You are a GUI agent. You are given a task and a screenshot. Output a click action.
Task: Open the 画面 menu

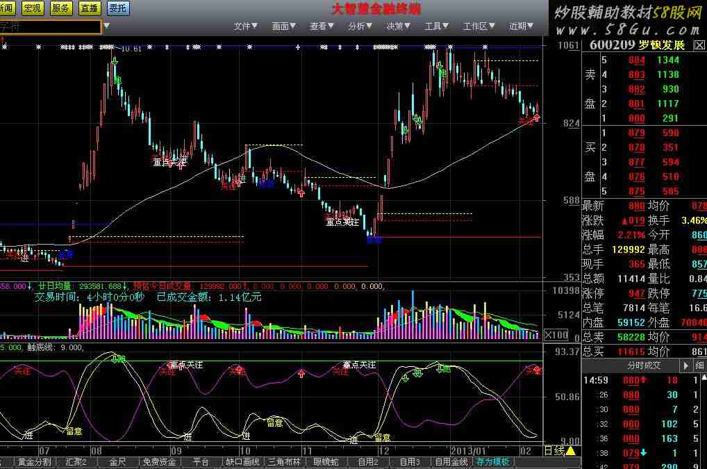click(283, 26)
